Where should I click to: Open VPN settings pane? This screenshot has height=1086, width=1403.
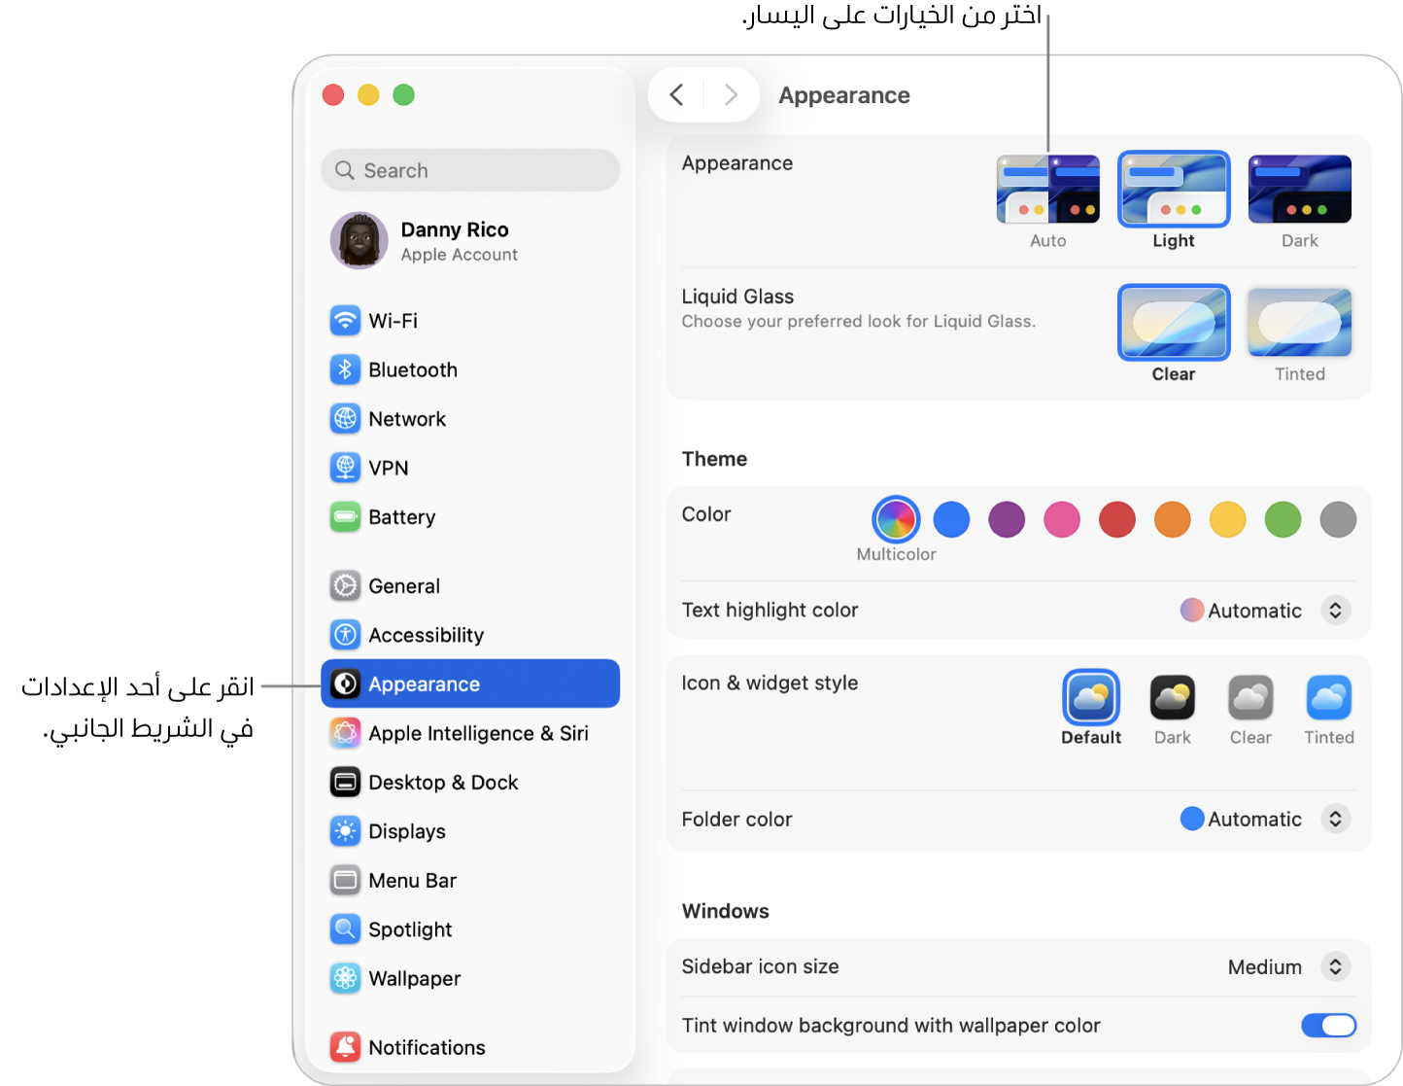pyautogui.click(x=470, y=468)
